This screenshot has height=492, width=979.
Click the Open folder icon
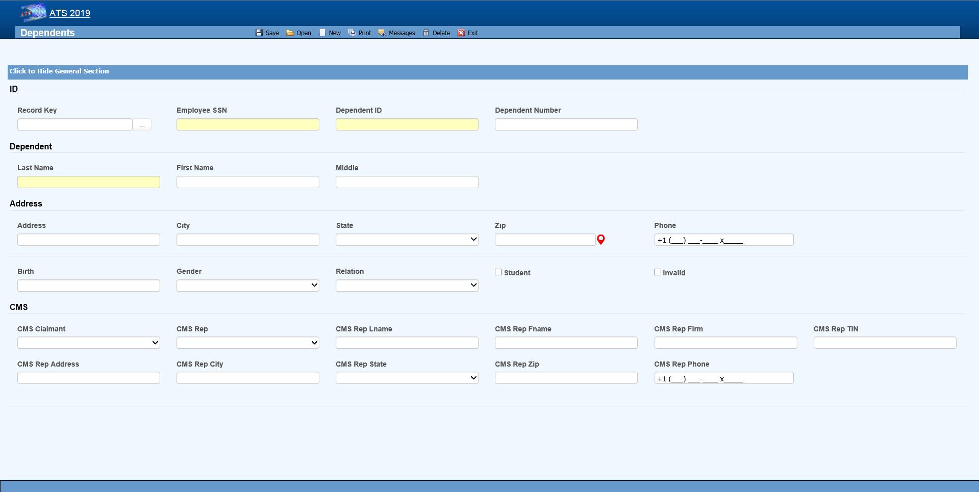tap(290, 33)
